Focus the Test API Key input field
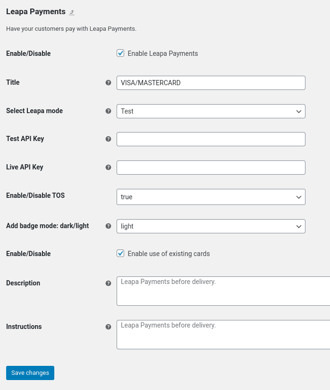This screenshot has height=390, width=330. click(211, 139)
